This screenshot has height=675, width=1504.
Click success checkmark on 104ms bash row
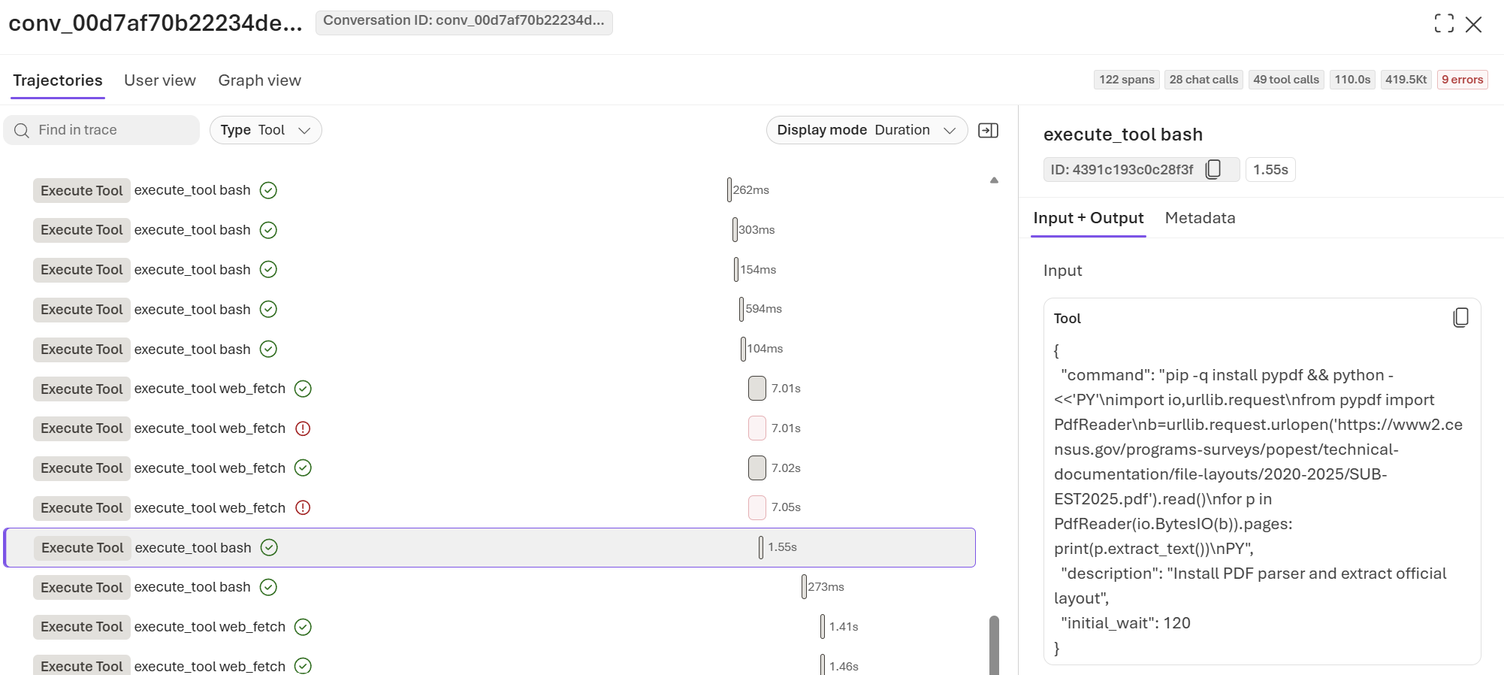point(268,349)
